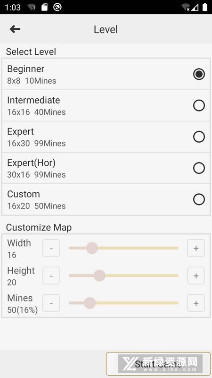Screen dimensions: 212x378
Task: Select the Custom radio button
Action: (x=199, y=199)
